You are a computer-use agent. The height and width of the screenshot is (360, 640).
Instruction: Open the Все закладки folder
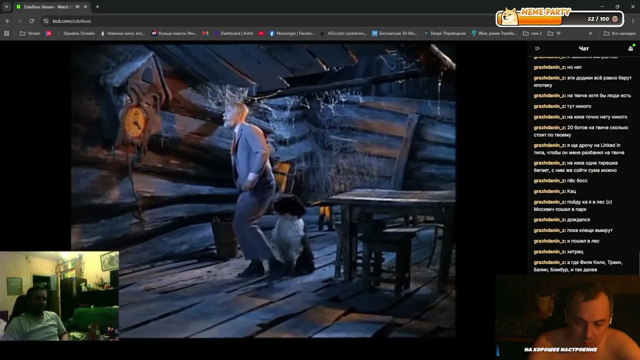[620, 33]
